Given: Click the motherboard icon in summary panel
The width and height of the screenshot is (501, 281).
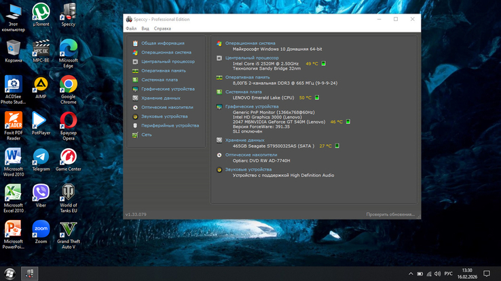Looking at the screenshot, I should [219, 92].
